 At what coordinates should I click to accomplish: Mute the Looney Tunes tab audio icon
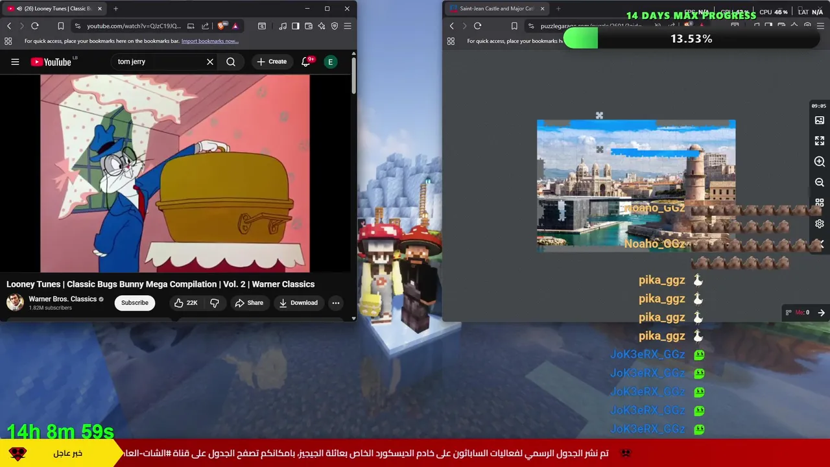[19, 8]
